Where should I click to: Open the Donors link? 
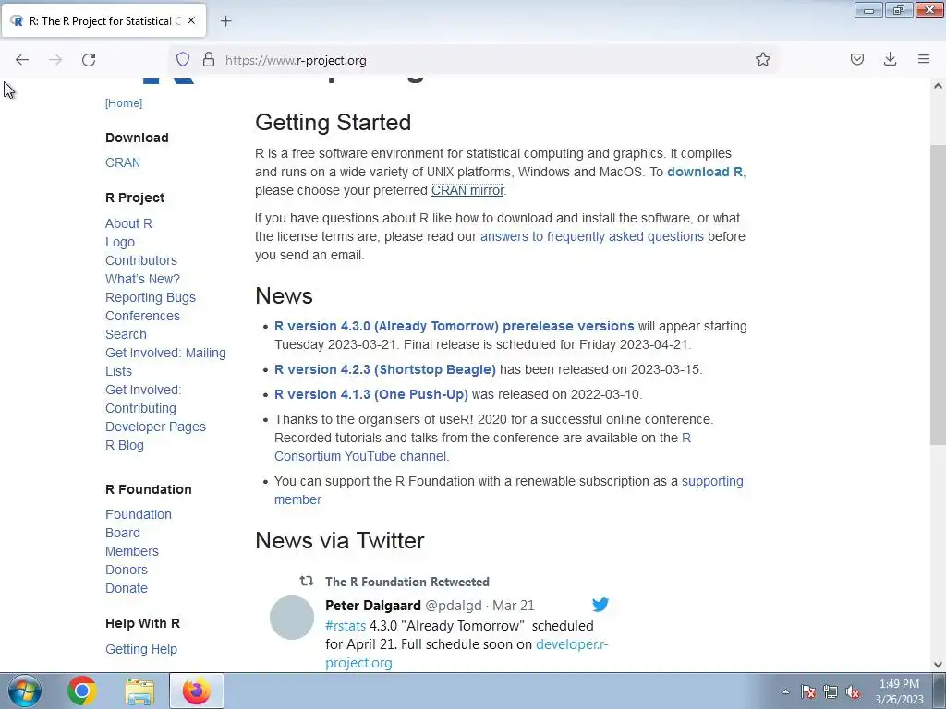coord(126,570)
